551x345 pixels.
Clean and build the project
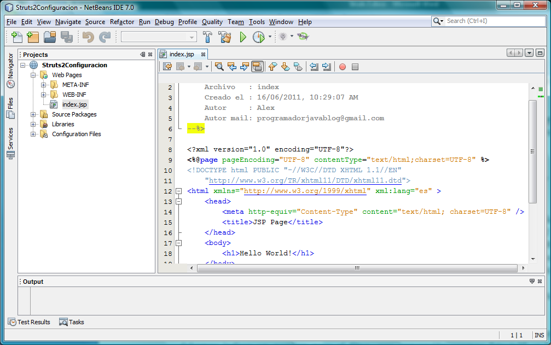224,37
